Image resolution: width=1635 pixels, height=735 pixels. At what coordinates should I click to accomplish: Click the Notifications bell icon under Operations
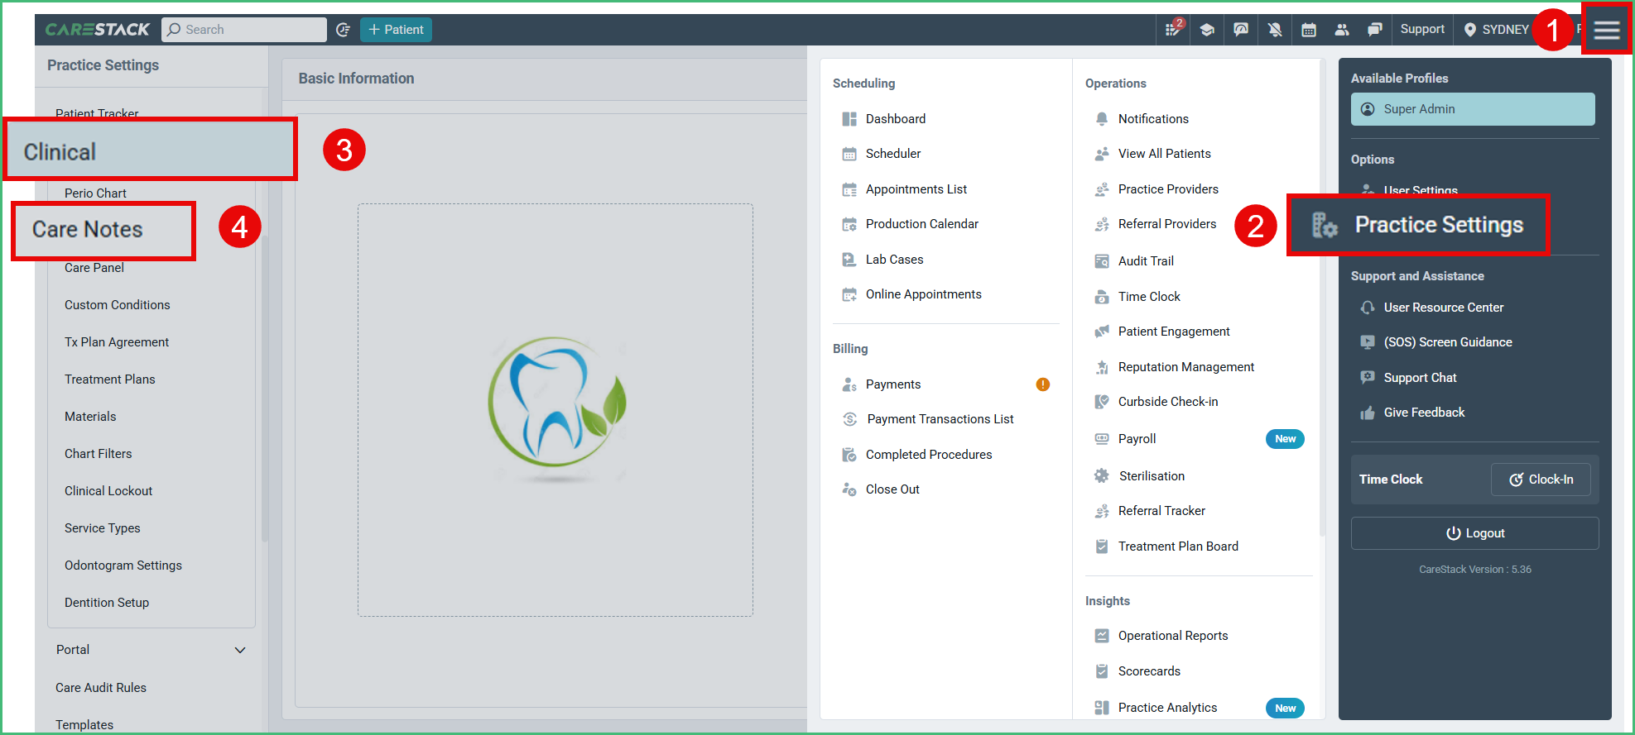(1102, 119)
